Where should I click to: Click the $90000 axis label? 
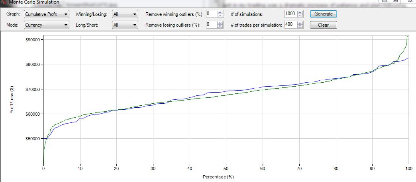coord(32,40)
